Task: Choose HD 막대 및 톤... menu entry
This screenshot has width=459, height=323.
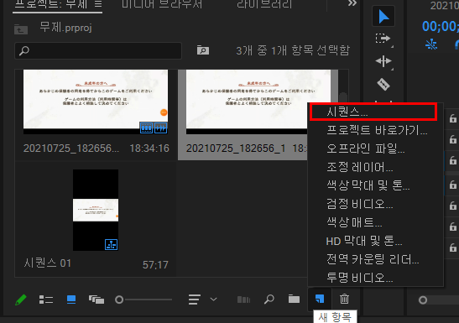Action: [x=376, y=241]
